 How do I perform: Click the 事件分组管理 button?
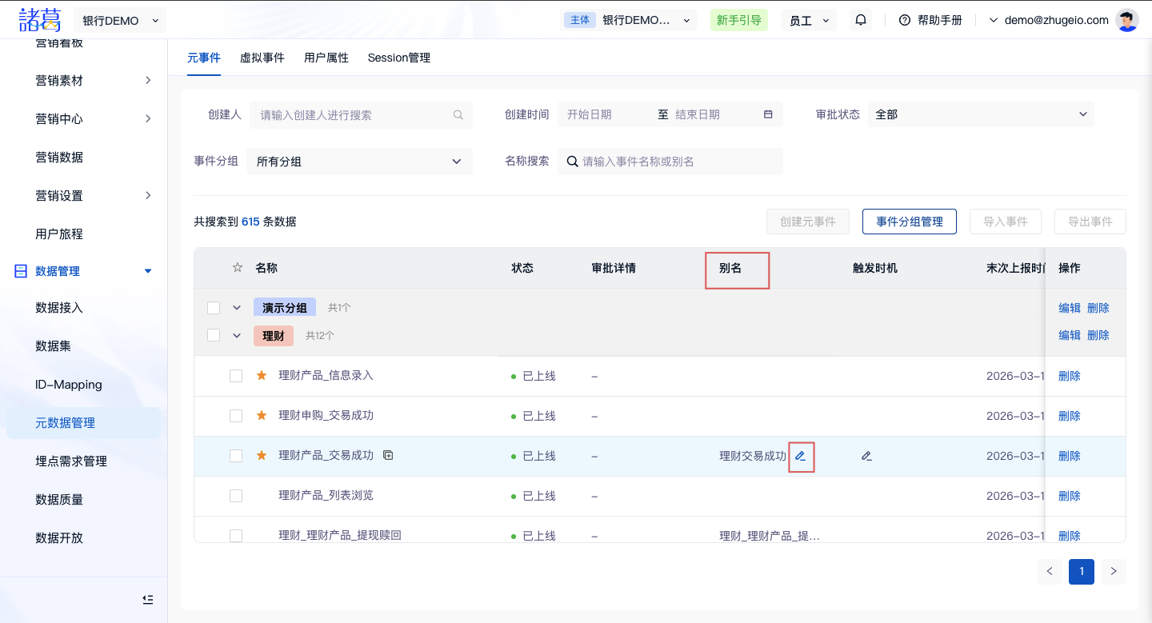pos(909,222)
